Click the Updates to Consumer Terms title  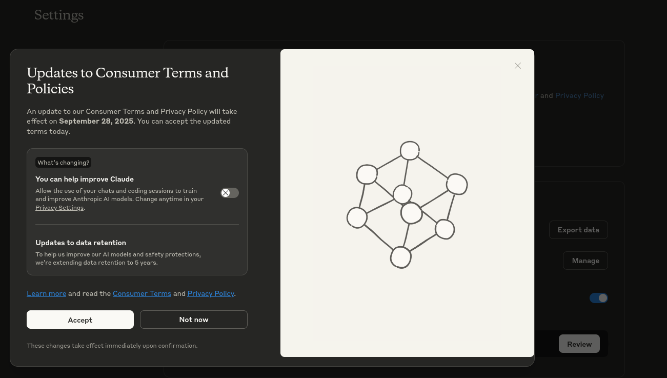coord(128,81)
